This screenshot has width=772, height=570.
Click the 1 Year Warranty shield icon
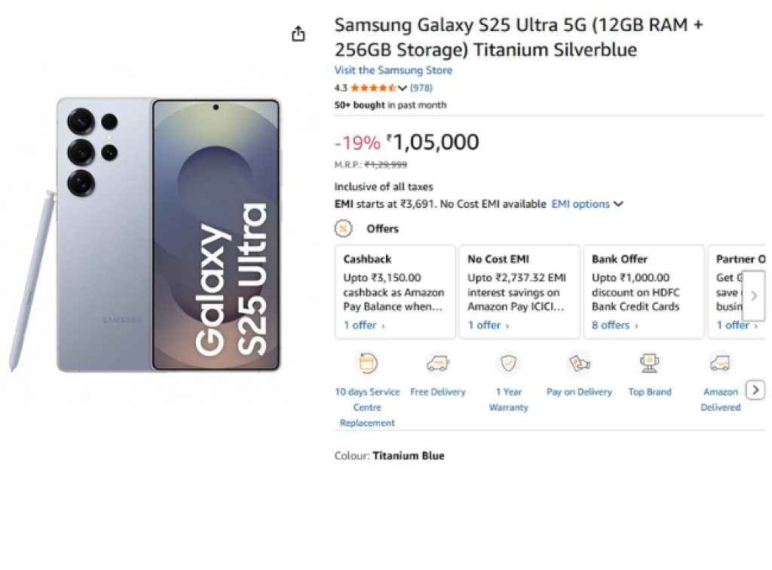coord(508,363)
